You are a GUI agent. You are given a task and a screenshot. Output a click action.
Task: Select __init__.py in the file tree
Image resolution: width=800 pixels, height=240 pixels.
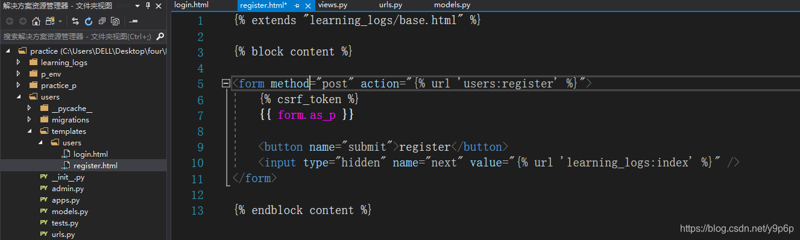click(x=68, y=177)
